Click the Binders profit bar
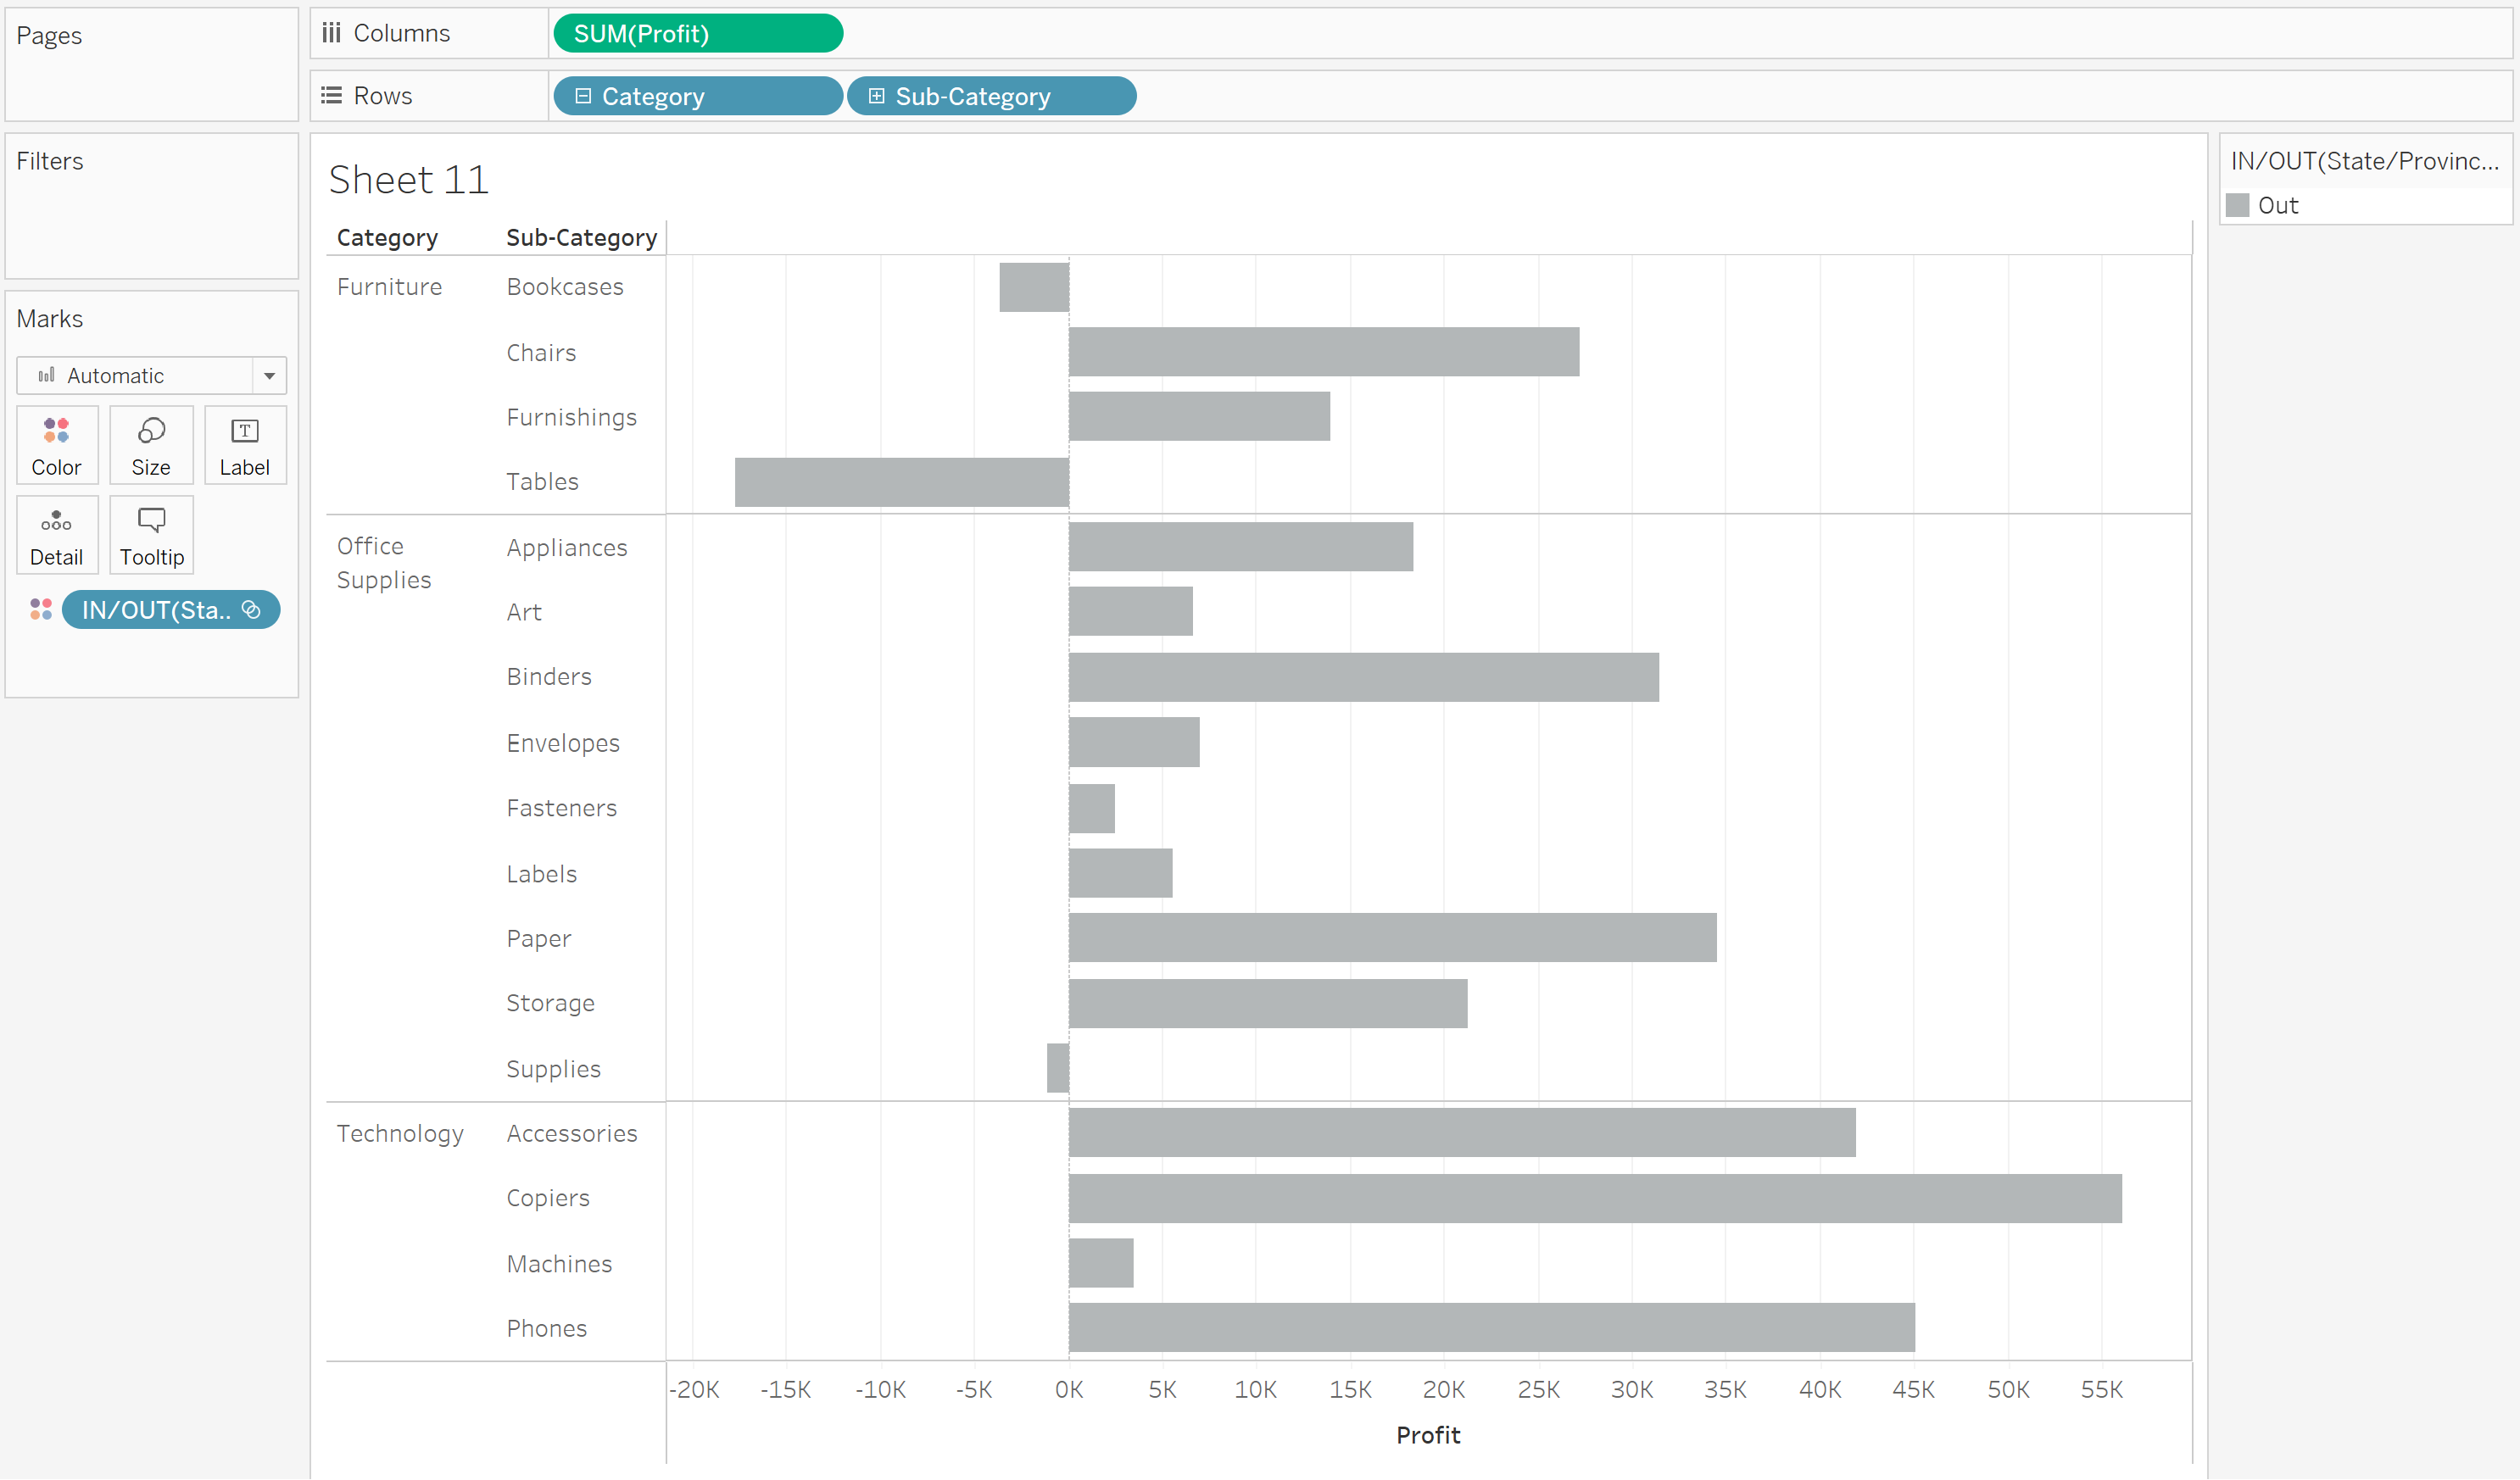The height and width of the screenshot is (1480, 2520). 1364,677
